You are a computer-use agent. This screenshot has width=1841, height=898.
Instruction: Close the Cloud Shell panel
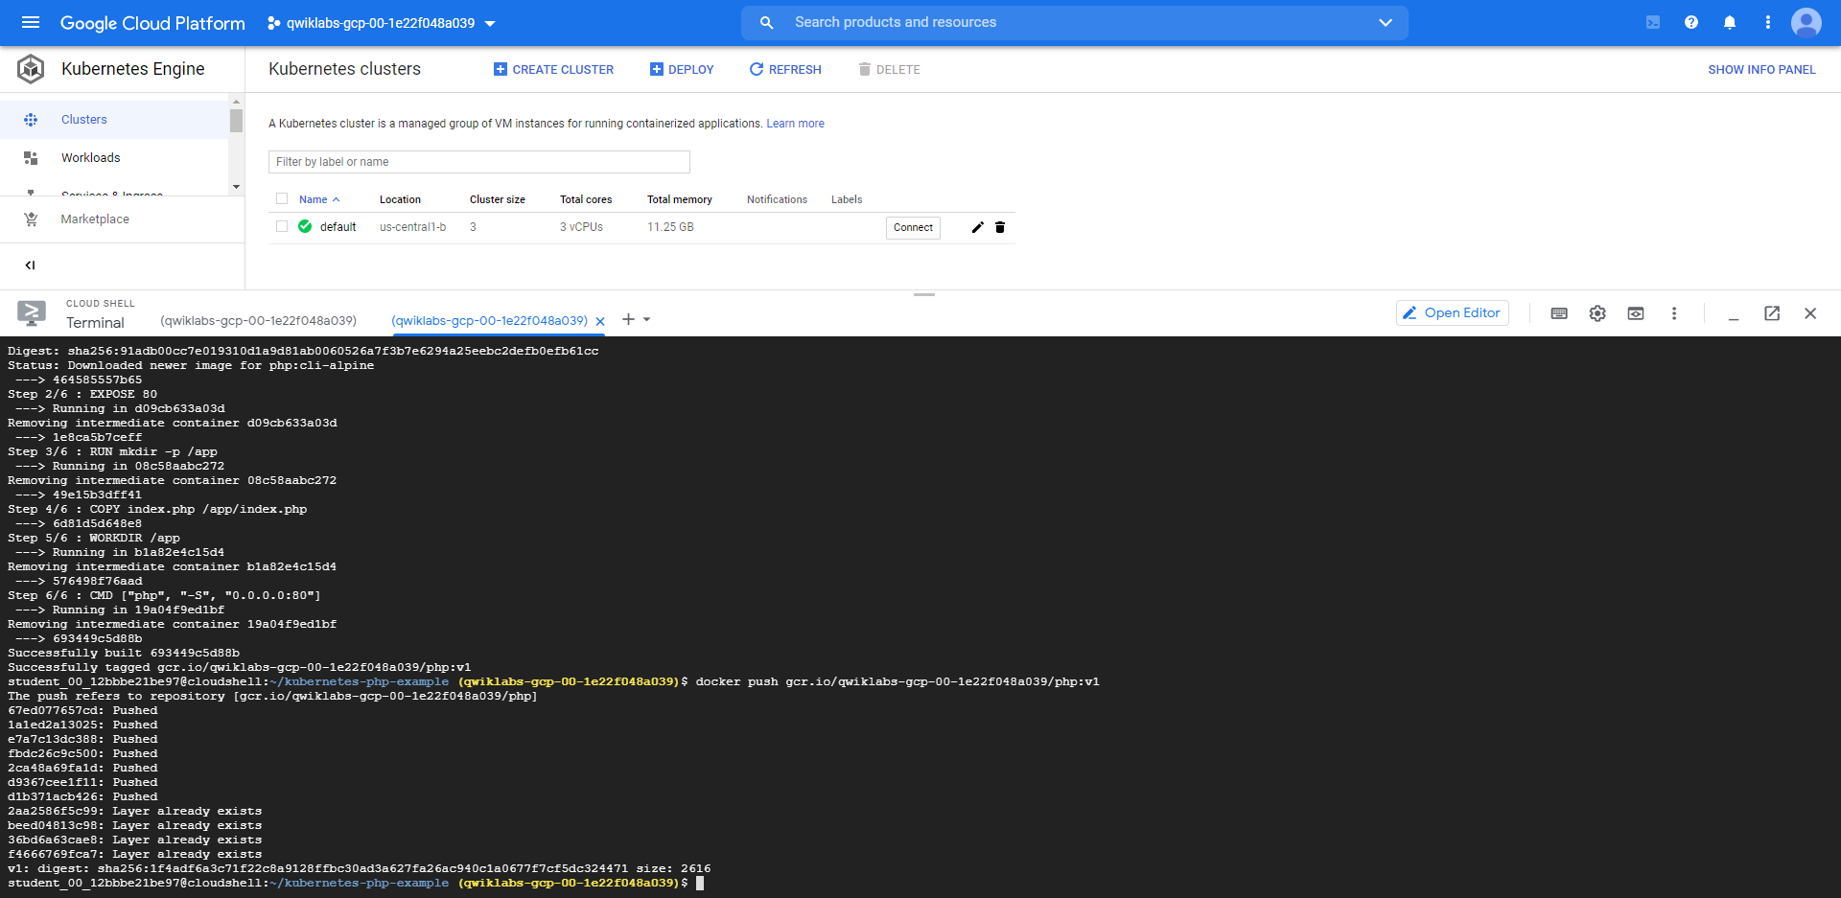1810,313
